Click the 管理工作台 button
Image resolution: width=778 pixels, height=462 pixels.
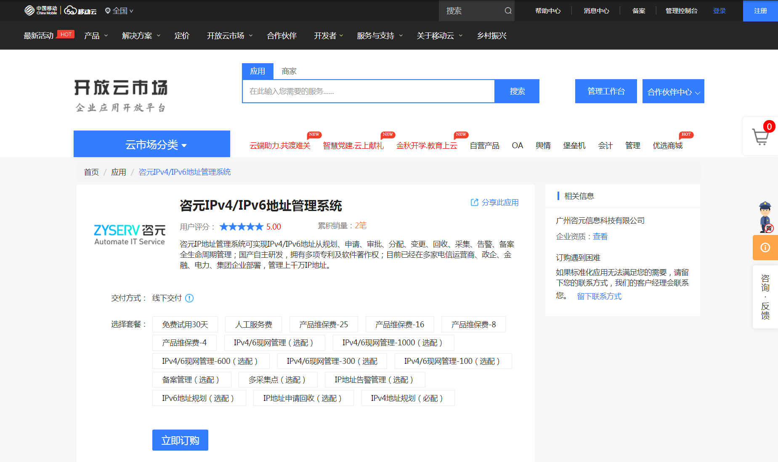click(606, 91)
